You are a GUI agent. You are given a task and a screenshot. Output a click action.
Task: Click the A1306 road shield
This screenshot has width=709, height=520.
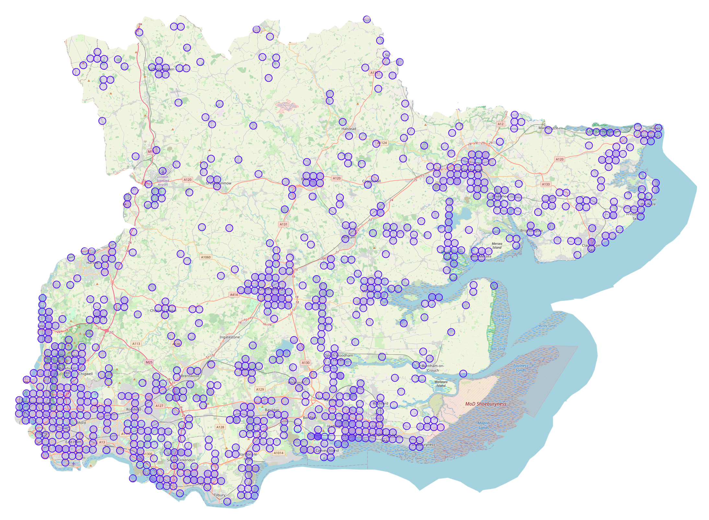coord(148,454)
